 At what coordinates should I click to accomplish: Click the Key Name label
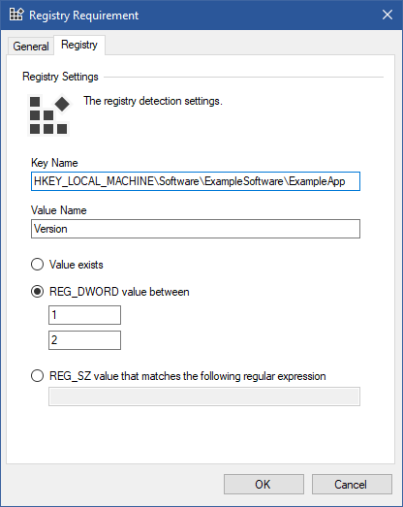[x=54, y=163]
